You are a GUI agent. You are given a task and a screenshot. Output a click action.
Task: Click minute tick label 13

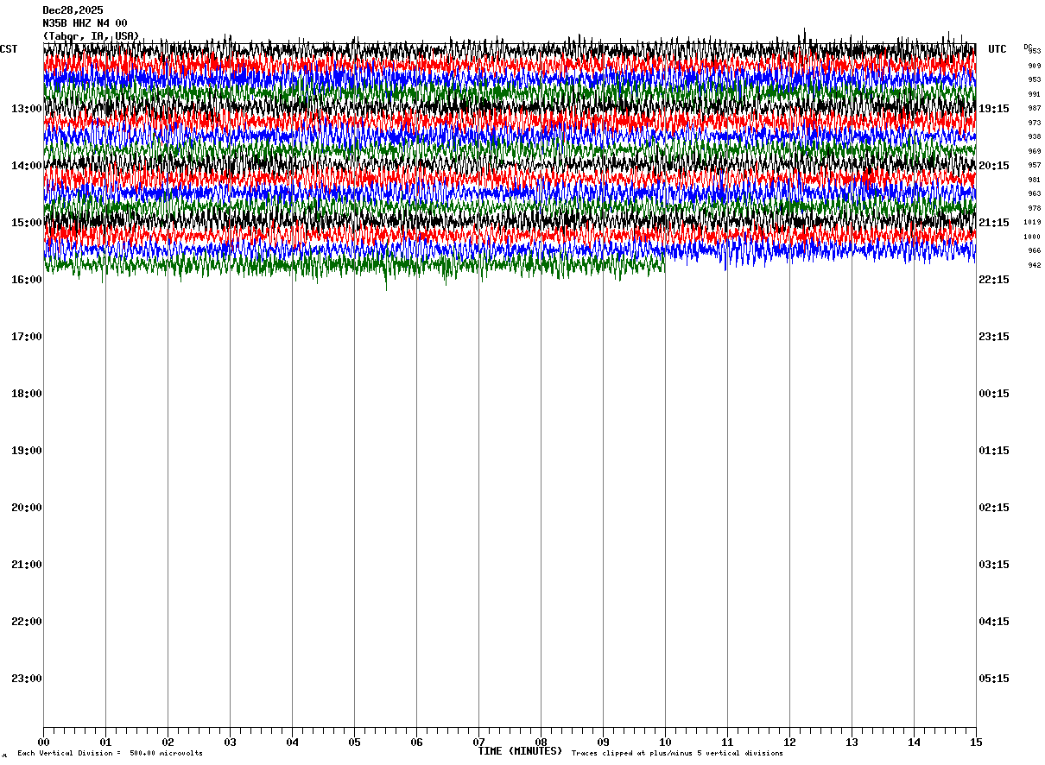[852, 743]
